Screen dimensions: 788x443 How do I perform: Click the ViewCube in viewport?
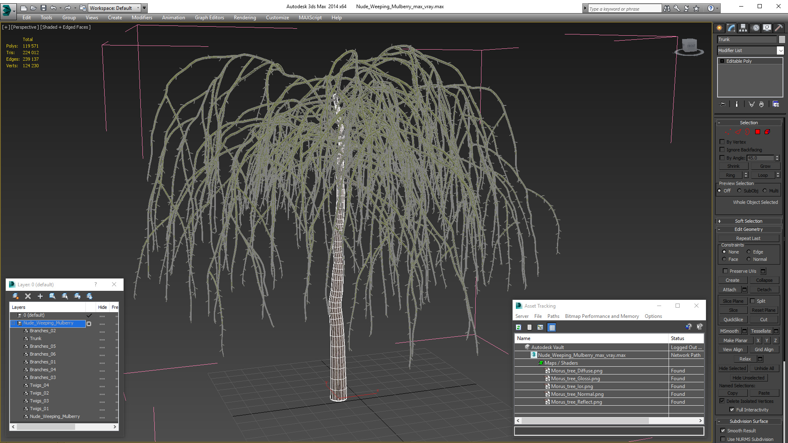[x=689, y=46]
